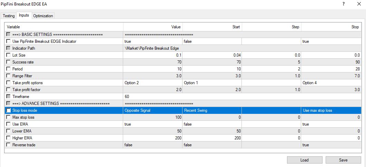Select the Indicator Path value cell
The width and height of the screenshot is (366, 167).
click(x=242, y=48)
